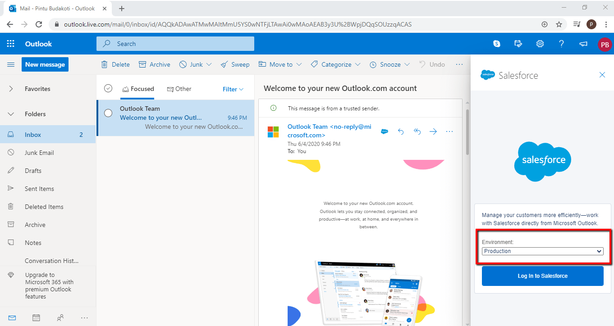Open the My Day tasks icon
Image resolution: width=614 pixels, height=326 pixels.
tap(518, 44)
